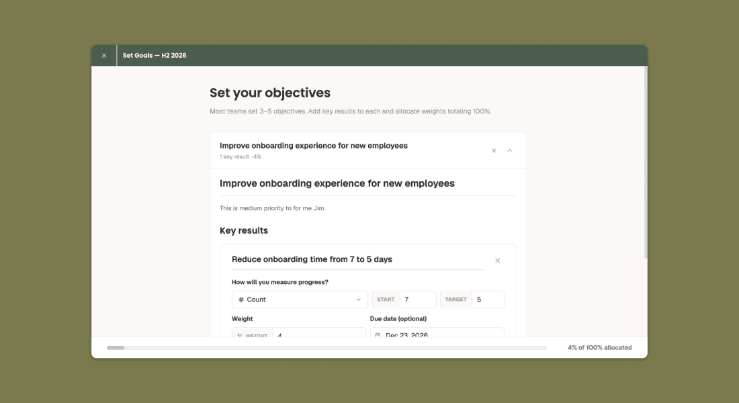The width and height of the screenshot is (739, 403).
Task: Click the allocation progress bar
Action: click(x=327, y=348)
